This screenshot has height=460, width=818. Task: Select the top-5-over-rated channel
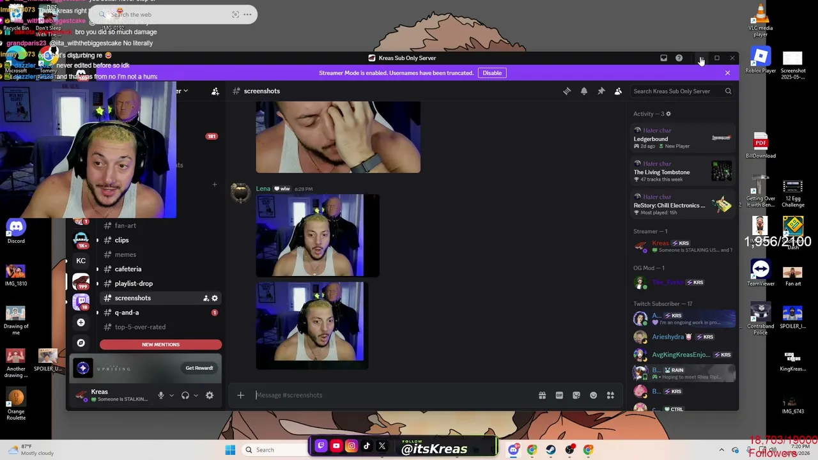(140, 327)
